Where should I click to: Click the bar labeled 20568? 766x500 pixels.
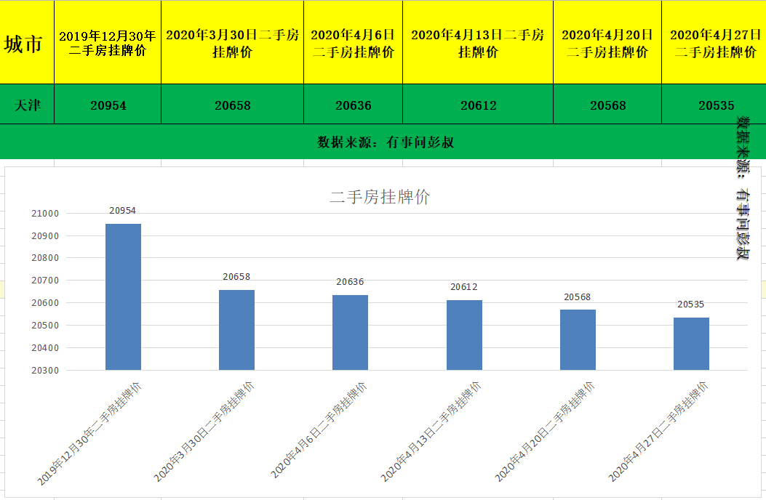tap(577, 338)
